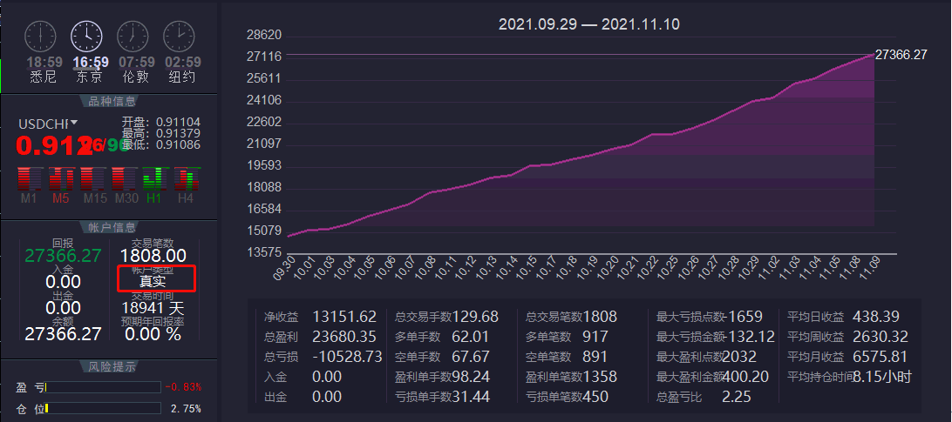Click the 仓位 position progress bar
The height and width of the screenshot is (422, 952).
103,408
